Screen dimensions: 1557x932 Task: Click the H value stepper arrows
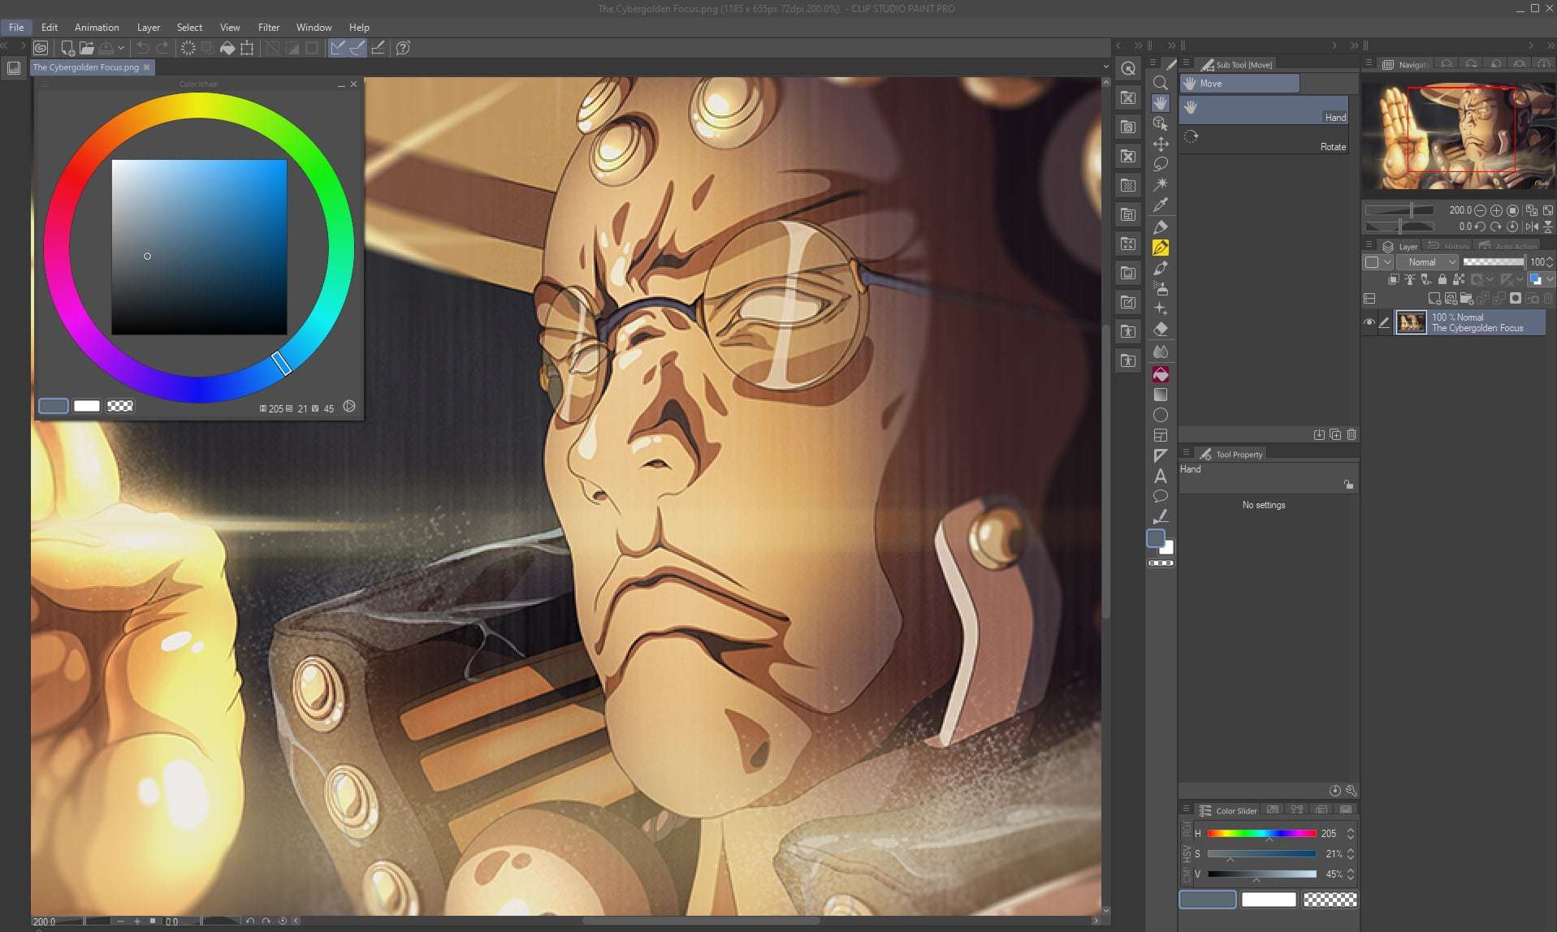point(1350,834)
